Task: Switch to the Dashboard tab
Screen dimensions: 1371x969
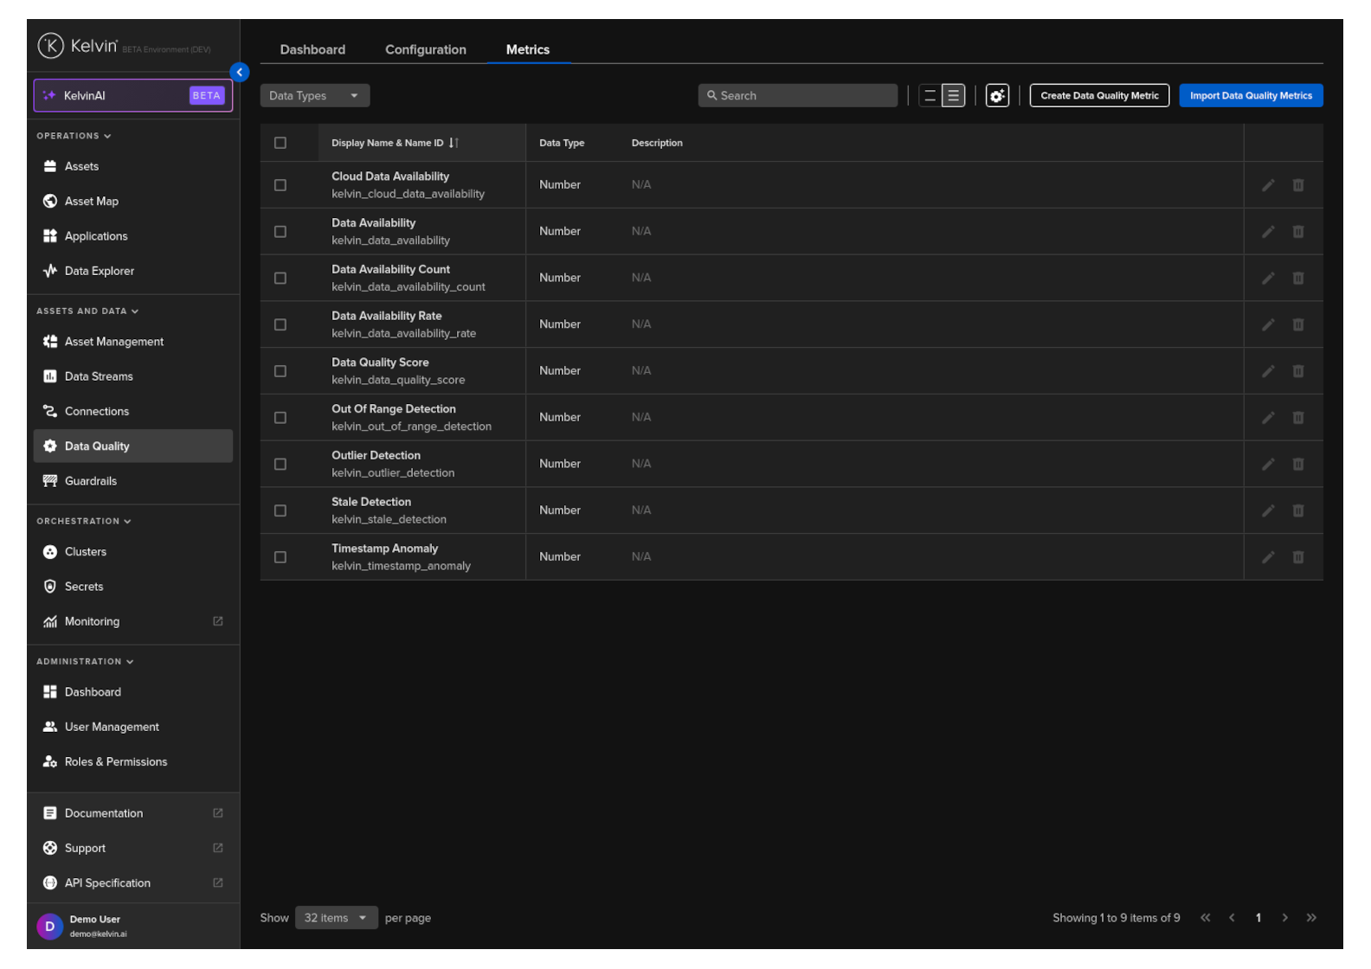Action: 312,50
